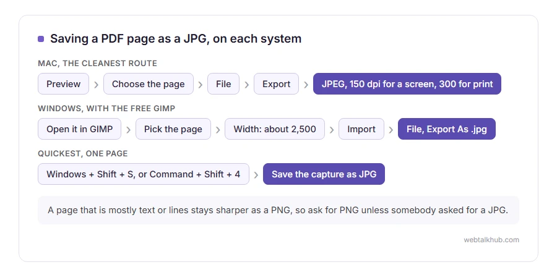Click the 'File, Export As .jpg' chip

[x=446, y=129]
